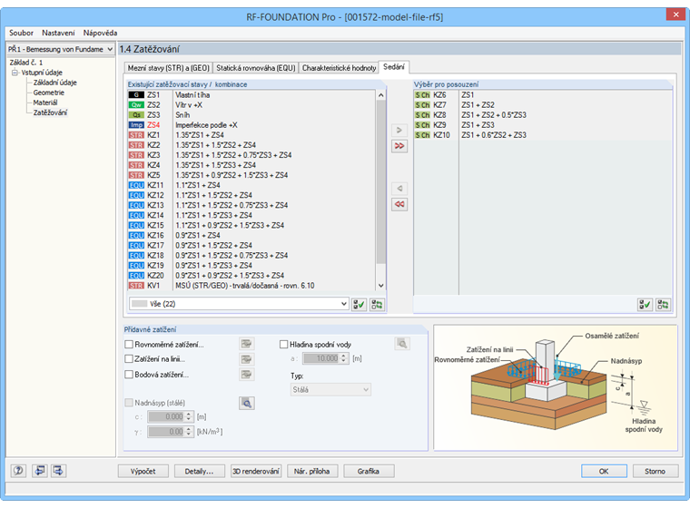Click the remove all double arrow
The height and width of the screenshot is (508, 690).
point(399,204)
